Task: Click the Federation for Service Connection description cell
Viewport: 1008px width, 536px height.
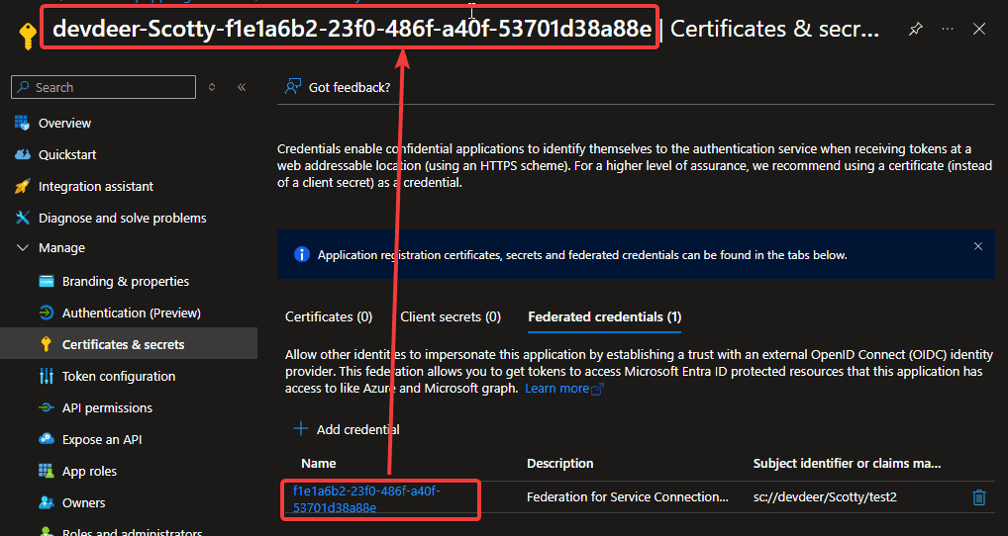Action: point(628,496)
